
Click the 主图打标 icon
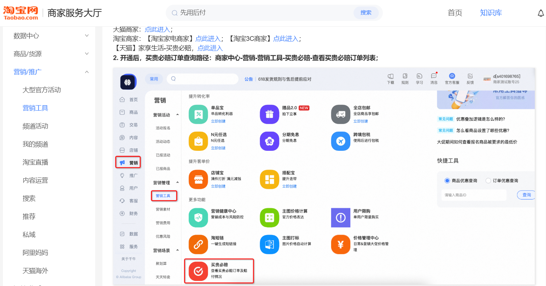coord(269,244)
